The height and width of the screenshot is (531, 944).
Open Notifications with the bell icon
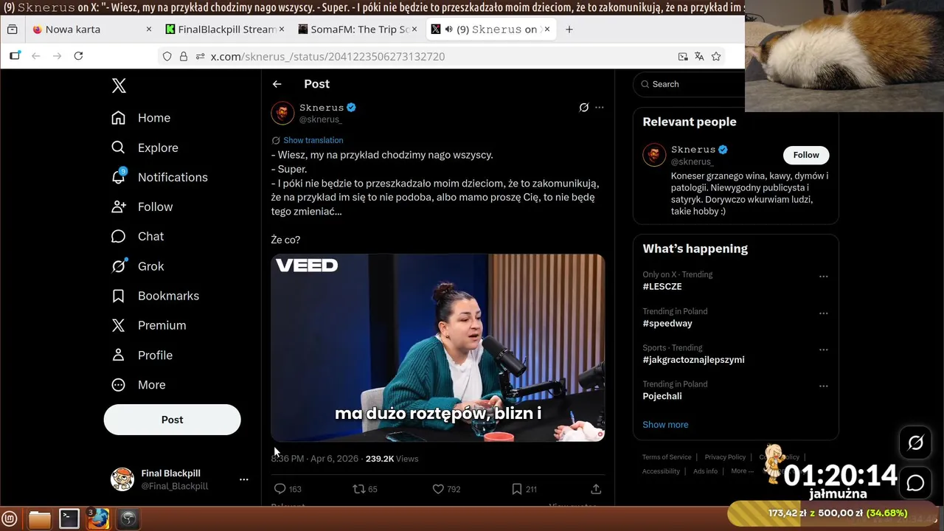tap(159, 177)
